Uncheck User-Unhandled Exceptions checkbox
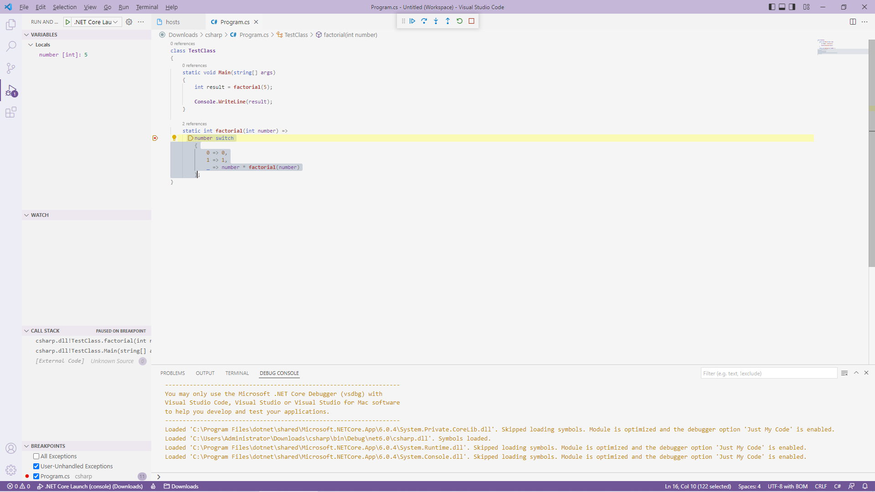 [36, 466]
